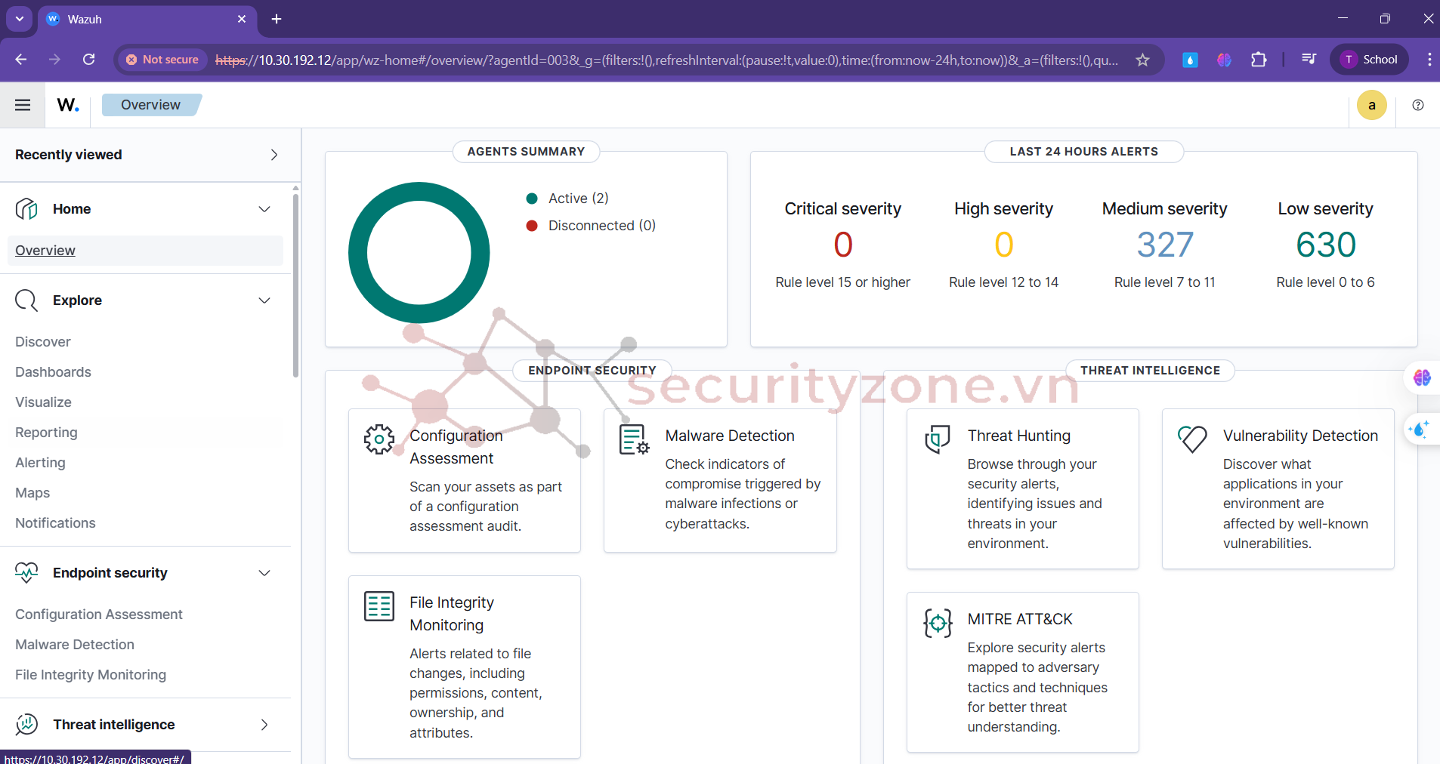
Task: Open the user avatar 'a' menu
Action: (1371, 105)
